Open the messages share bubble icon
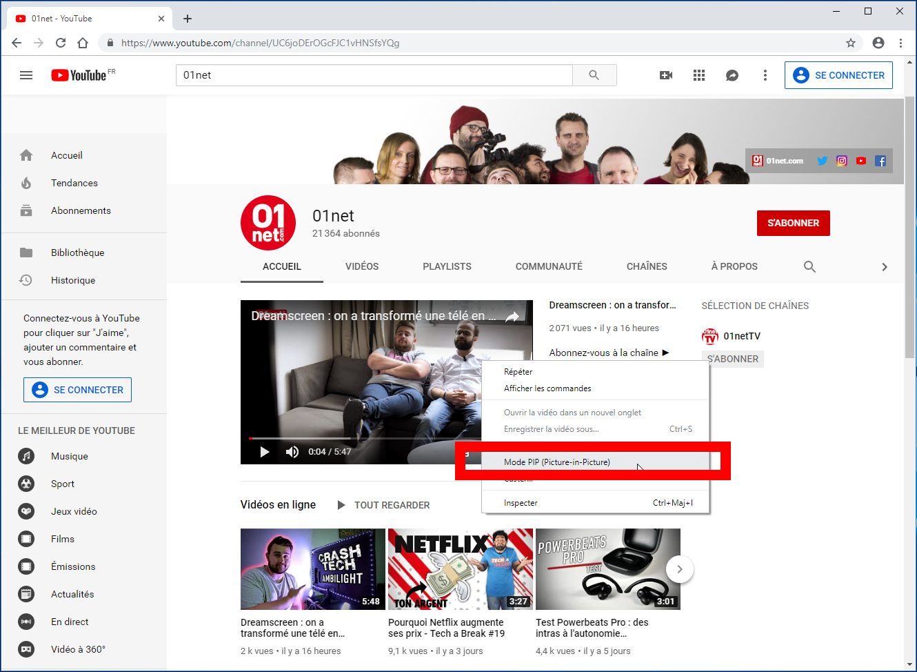 732,75
